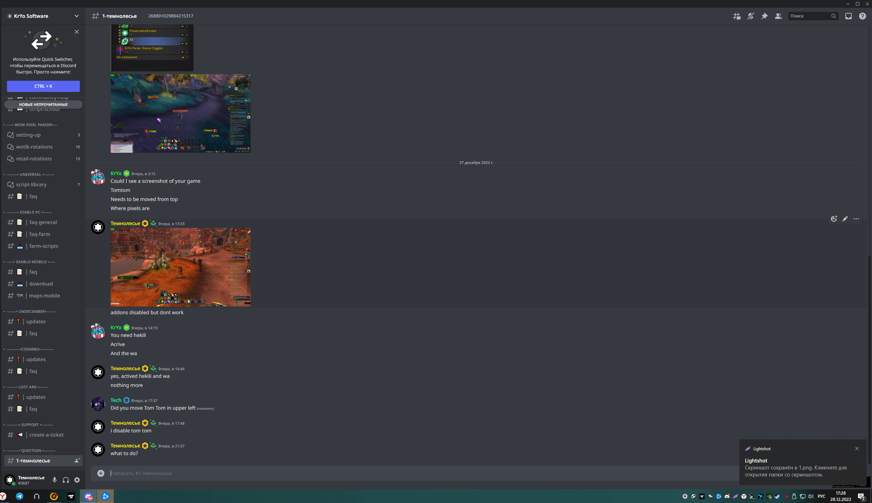This screenshot has height=503, width=872.
Task: Open the blue forest game screenshot
Action: tap(181, 113)
